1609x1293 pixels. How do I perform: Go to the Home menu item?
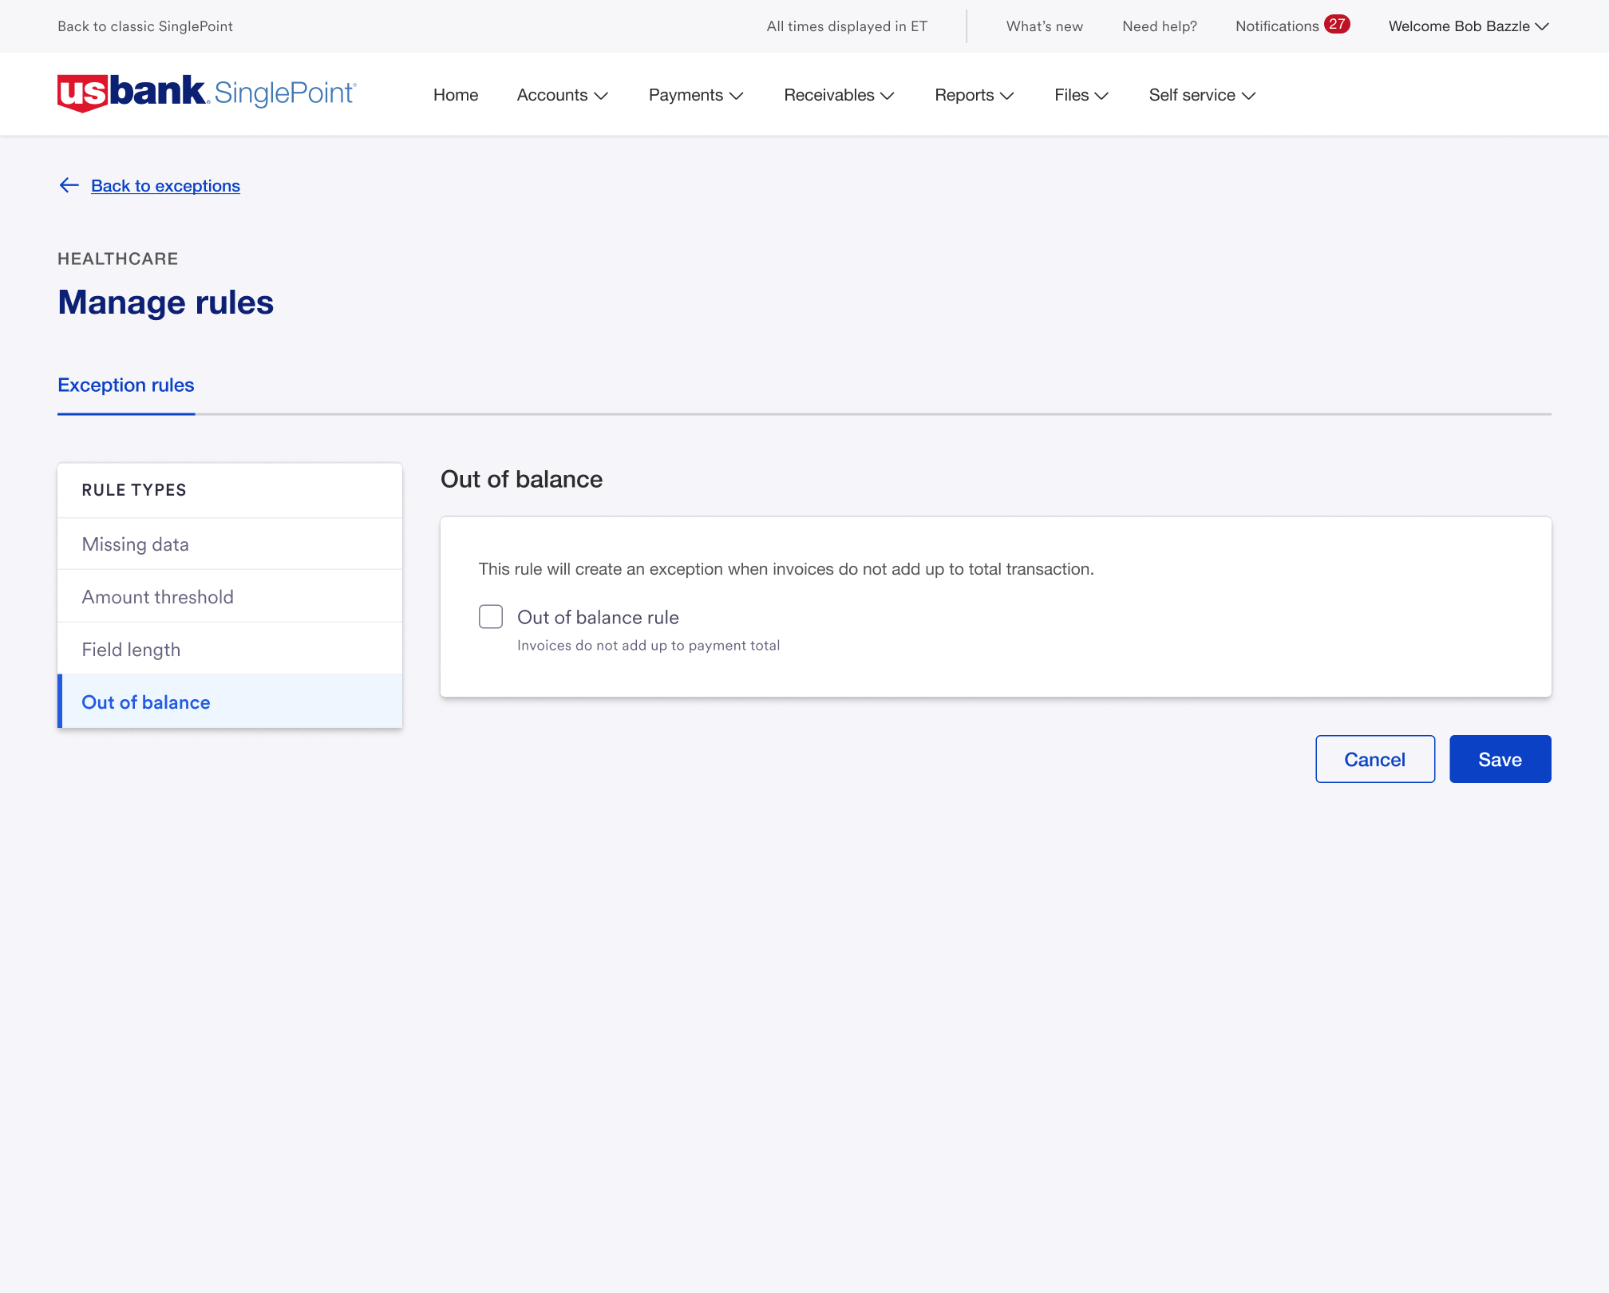click(456, 95)
